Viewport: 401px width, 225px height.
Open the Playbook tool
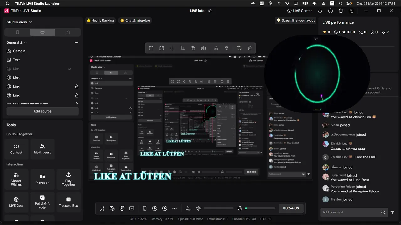(x=42, y=179)
